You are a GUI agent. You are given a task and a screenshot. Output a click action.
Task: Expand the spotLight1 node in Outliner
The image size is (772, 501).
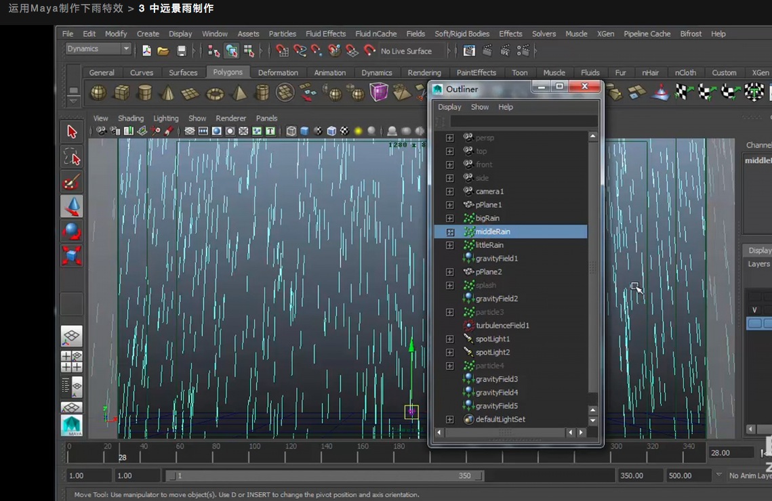(449, 339)
